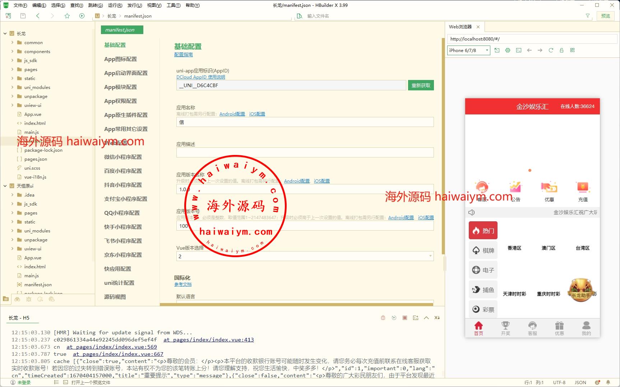Image resolution: width=620 pixels, height=387 pixels.
Task: Select App图标配置 in manifest sidebar
Action: point(120,59)
